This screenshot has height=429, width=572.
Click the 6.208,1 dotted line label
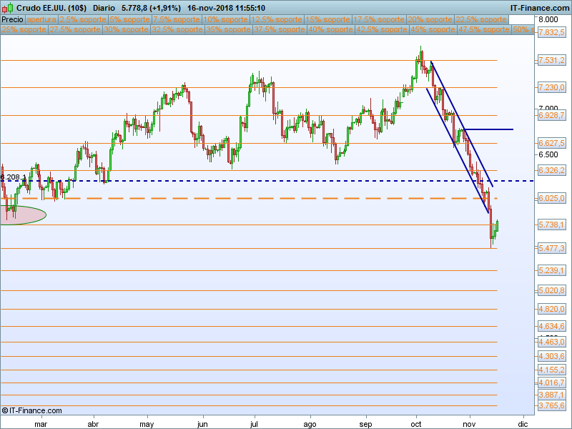click(13, 177)
